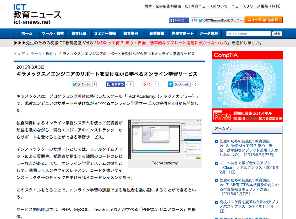The height and width of the screenshot is (219, 296).
Task: Open セミナー情報 navigation menu
Action: [105, 34]
